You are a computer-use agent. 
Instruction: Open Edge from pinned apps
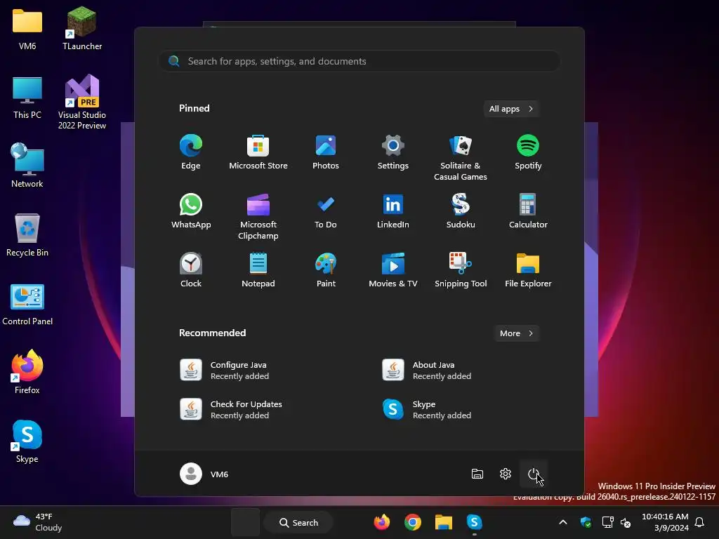click(191, 152)
